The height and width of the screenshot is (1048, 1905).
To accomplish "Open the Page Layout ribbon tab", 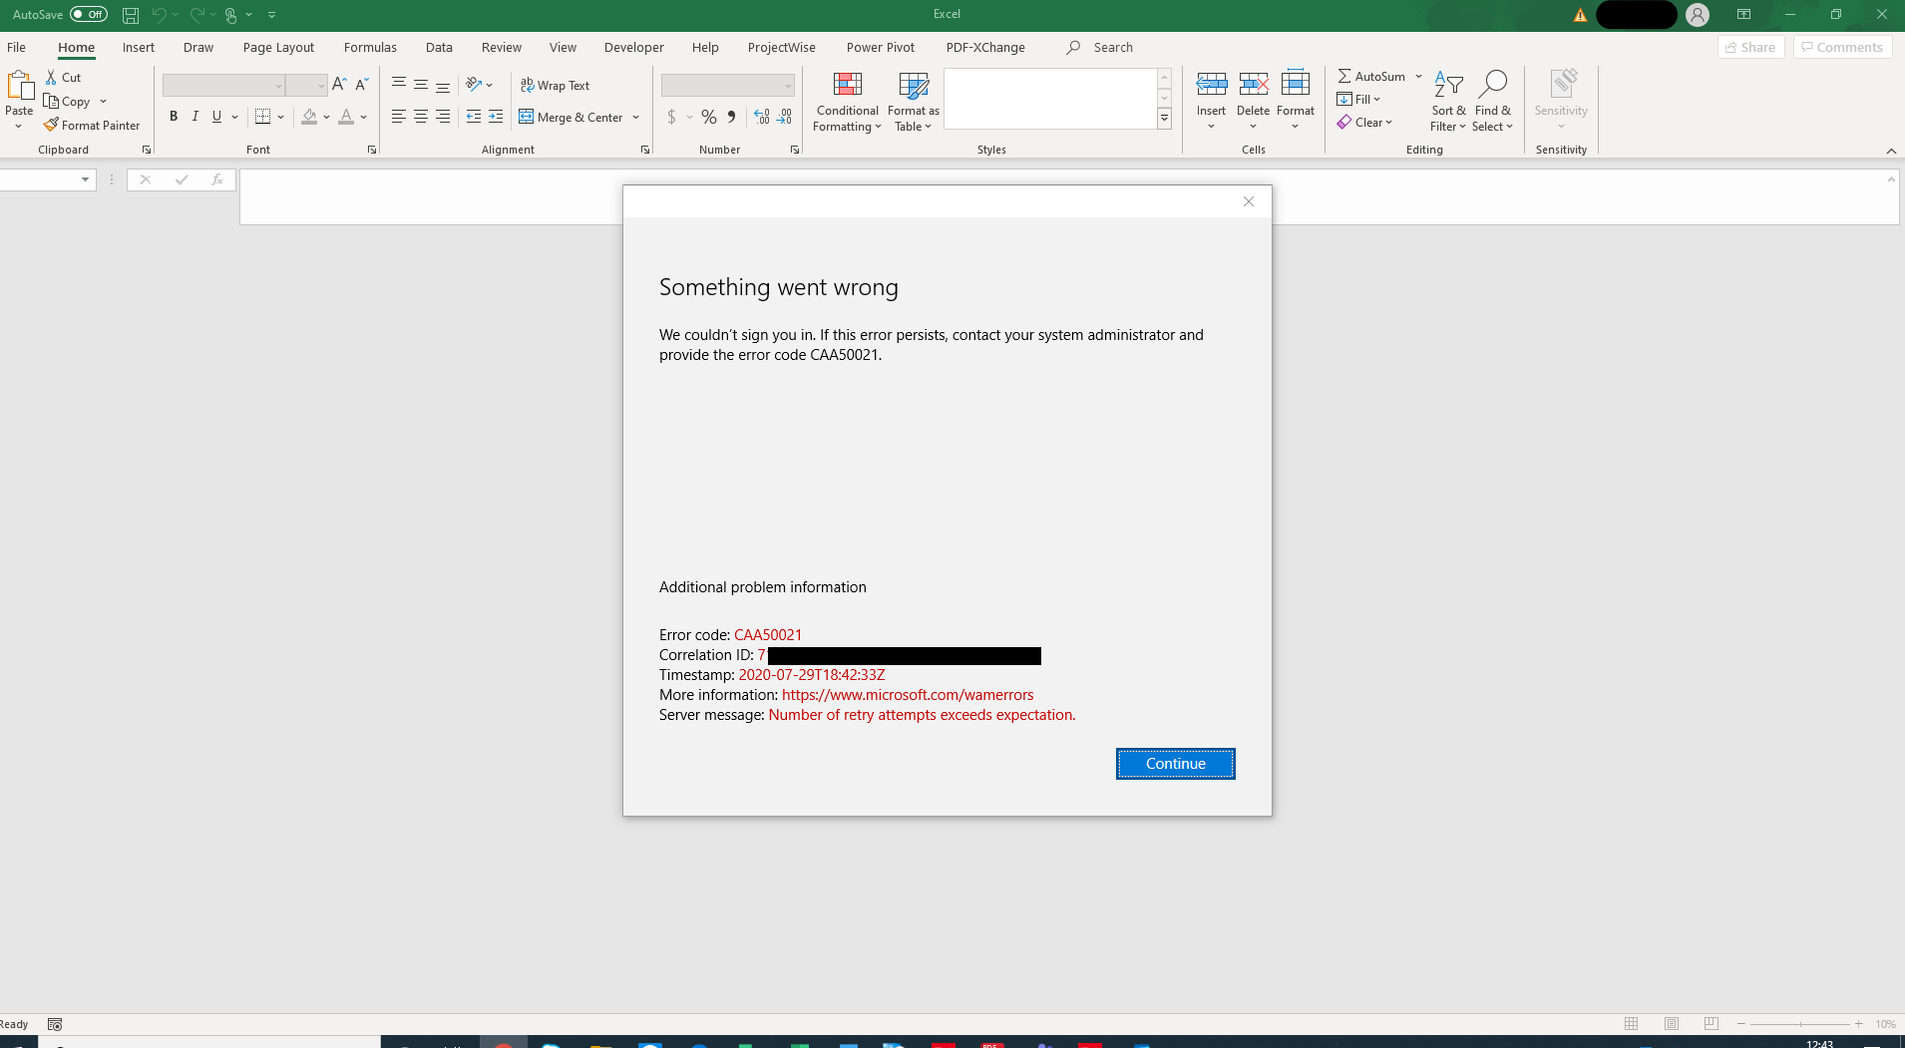I will pyautogui.click(x=278, y=47).
